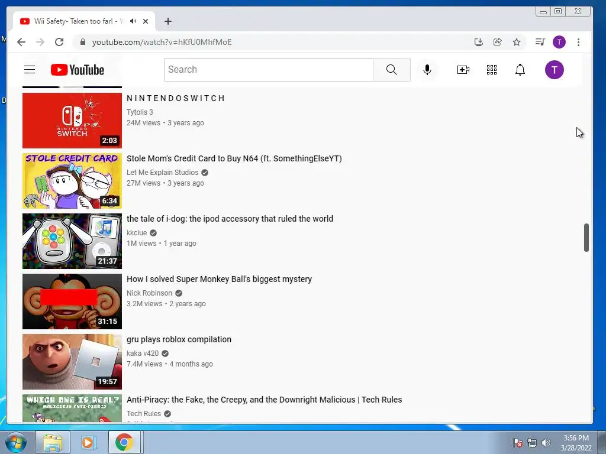View site info via padlock icon
This screenshot has height=454, width=606.
pyautogui.click(x=83, y=42)
